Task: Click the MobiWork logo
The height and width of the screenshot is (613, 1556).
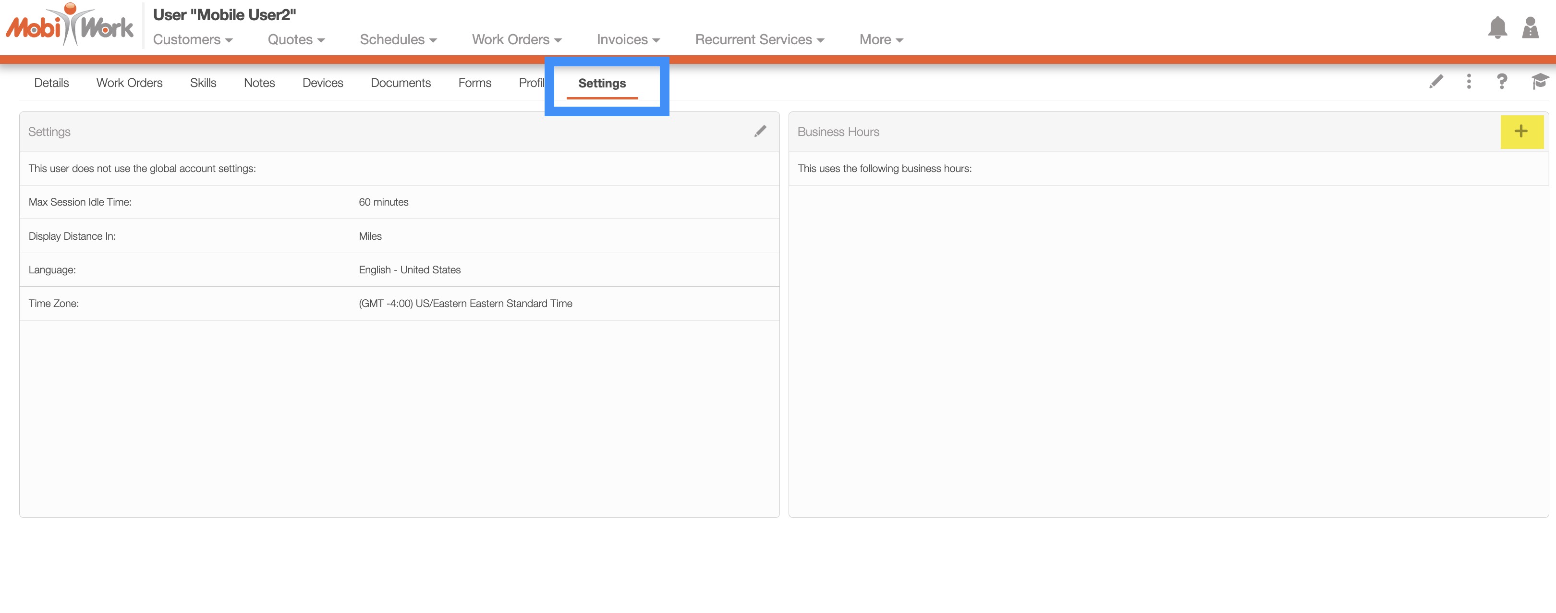Action: pyautogui.click(x=70, y=25)
